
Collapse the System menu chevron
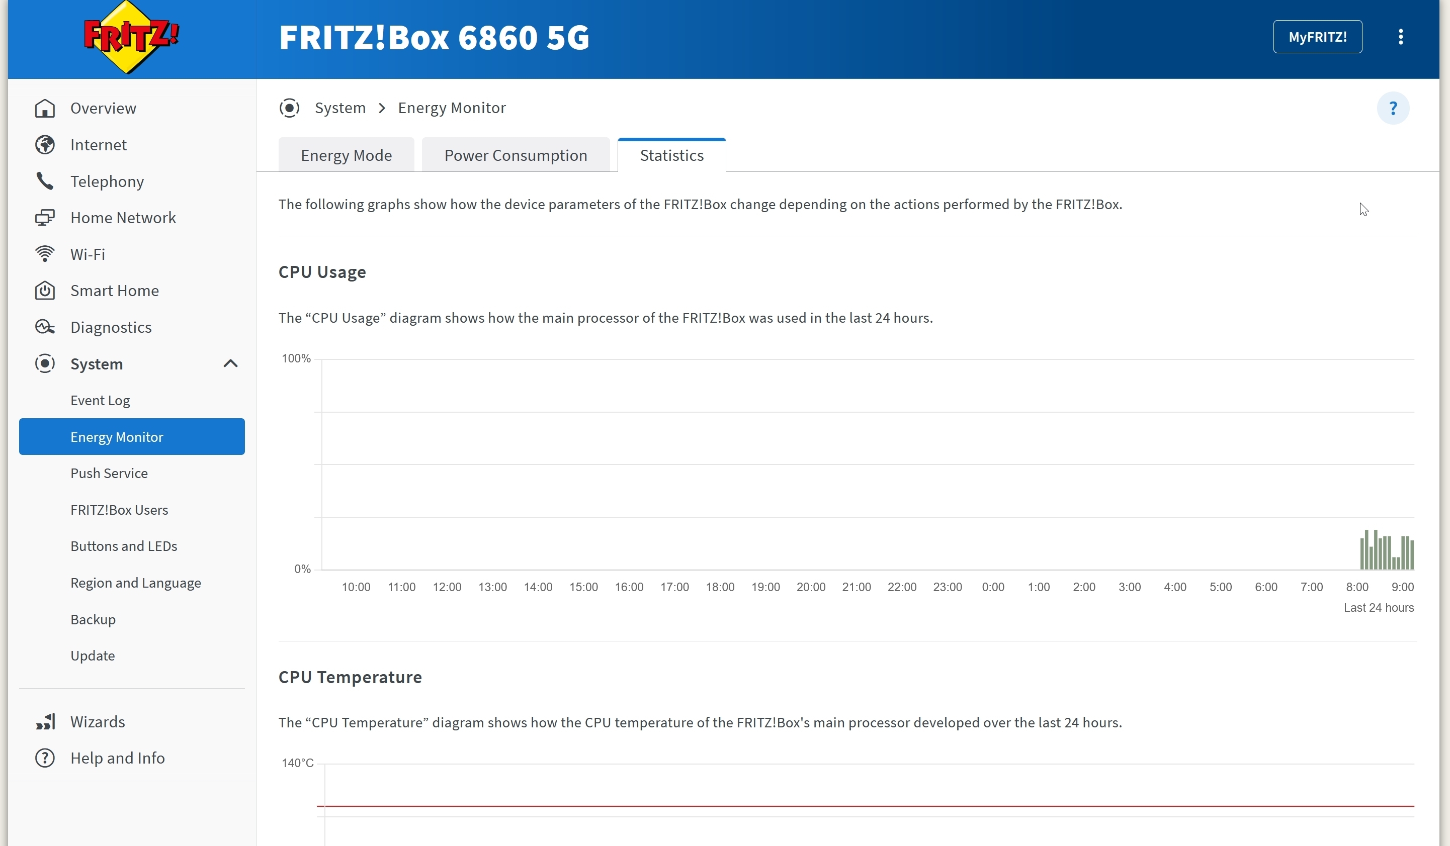tap(230, 363)
